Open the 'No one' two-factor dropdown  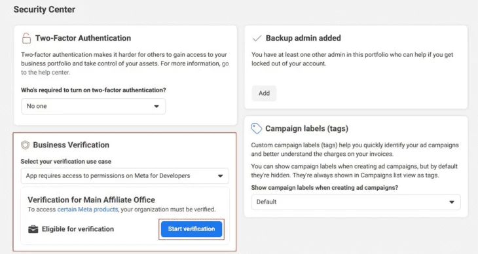tap(93, 106)
